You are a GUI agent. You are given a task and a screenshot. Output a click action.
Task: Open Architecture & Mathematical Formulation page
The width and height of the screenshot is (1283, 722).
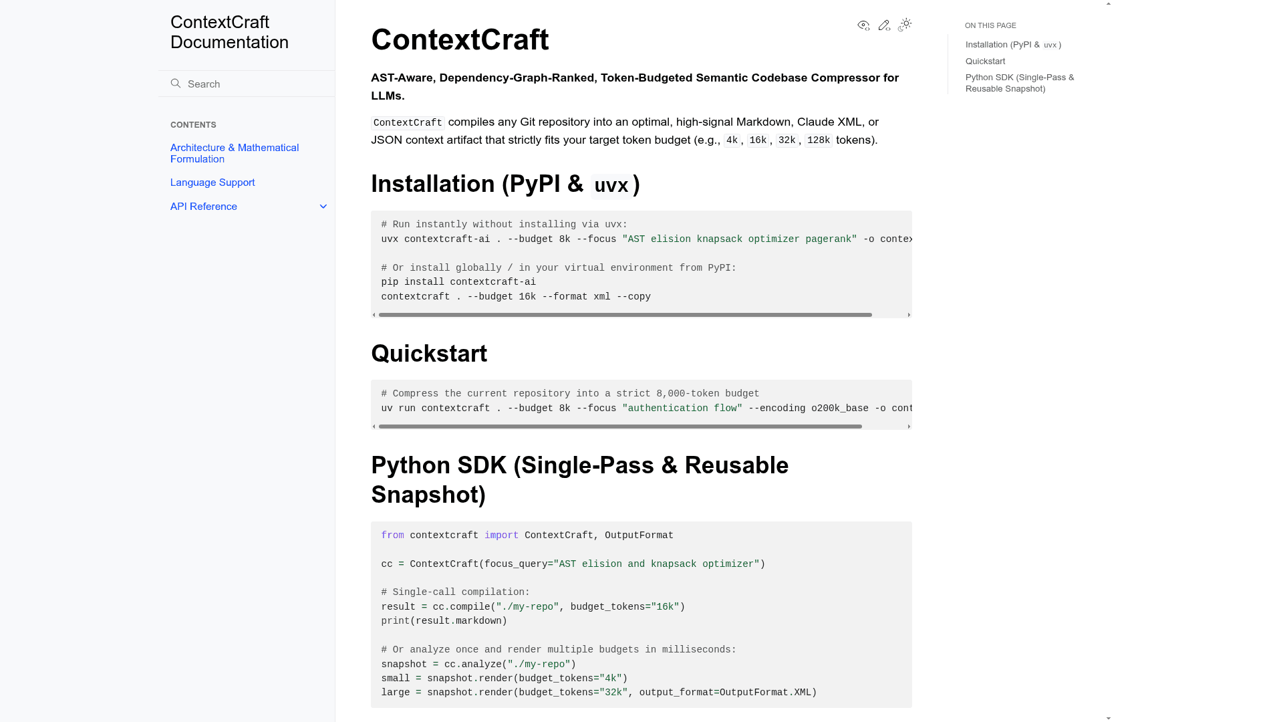pos(235,153)
